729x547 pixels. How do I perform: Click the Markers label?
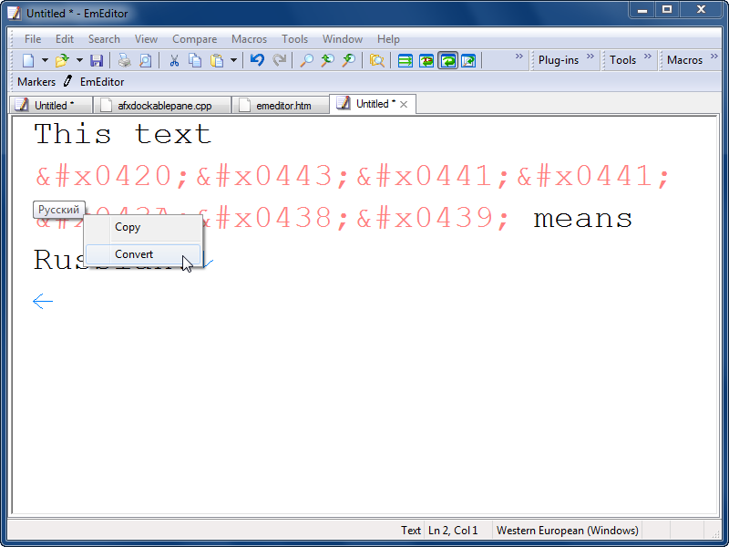[36, 82]
